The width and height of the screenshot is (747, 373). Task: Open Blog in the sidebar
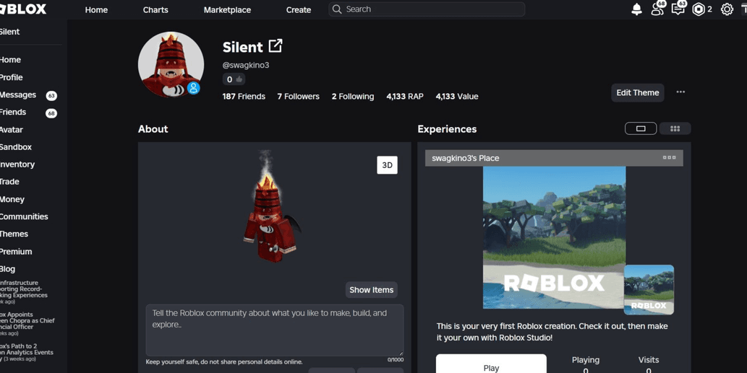point(8,268)
